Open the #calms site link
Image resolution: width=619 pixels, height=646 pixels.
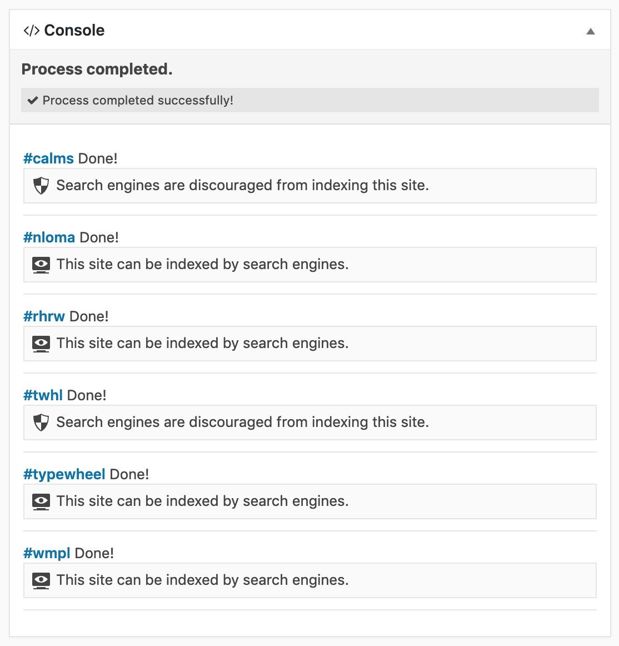point(48,158)
